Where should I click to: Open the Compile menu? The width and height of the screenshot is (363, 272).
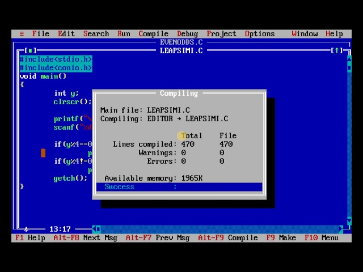153,34
